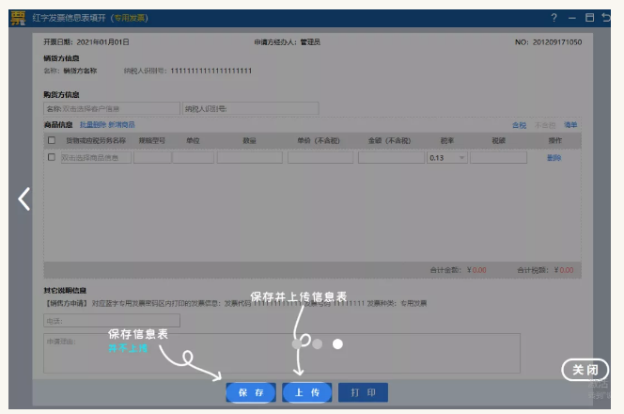This screenshot has width=624, height=414.
Task: Click the 上传 upload button
Action: 306,392
